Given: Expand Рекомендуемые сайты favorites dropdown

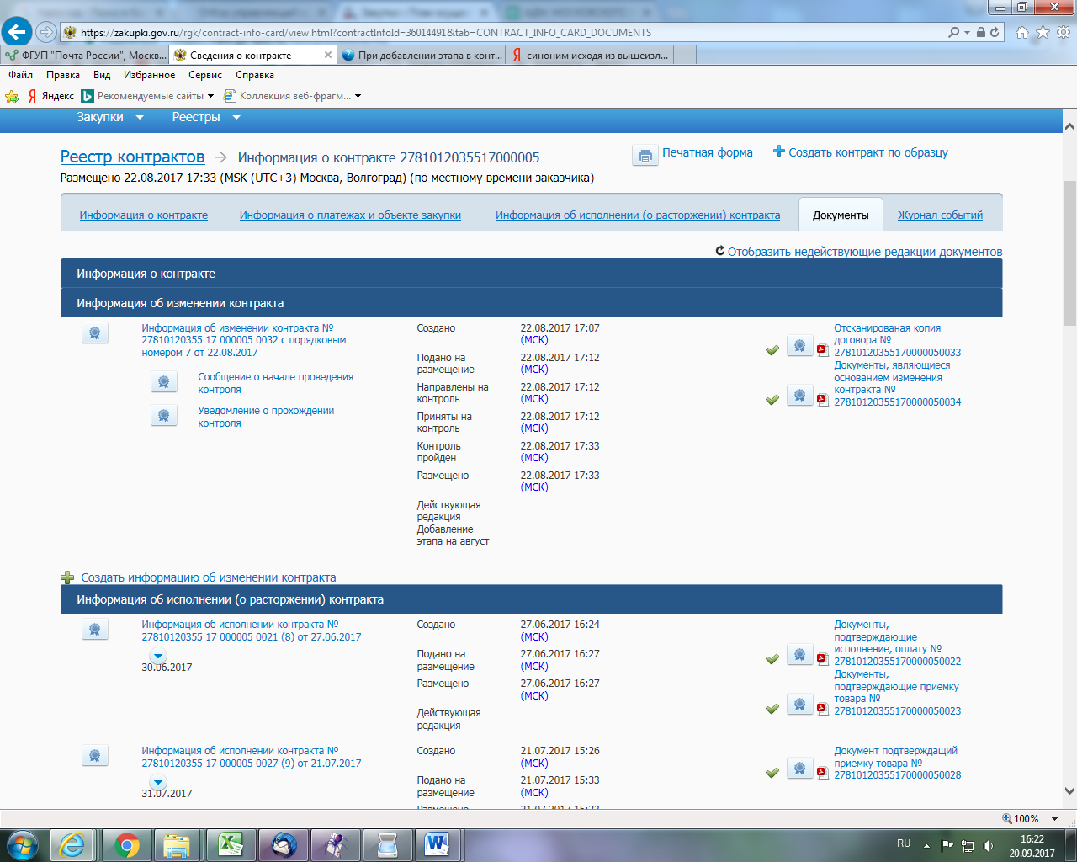Looking at the screenshot, I should click(x=210, y=96).
